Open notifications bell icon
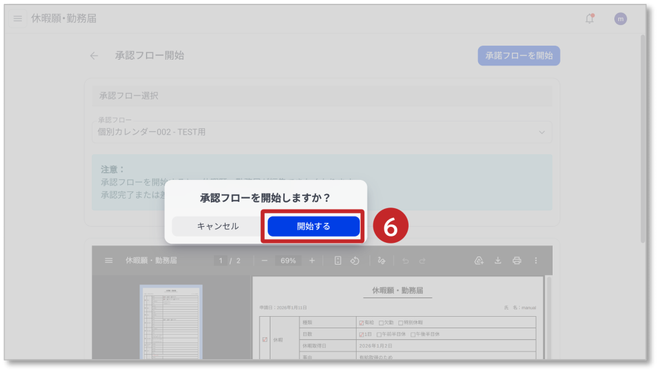This screenshot has height=372, width=658. tap(589, 19)
